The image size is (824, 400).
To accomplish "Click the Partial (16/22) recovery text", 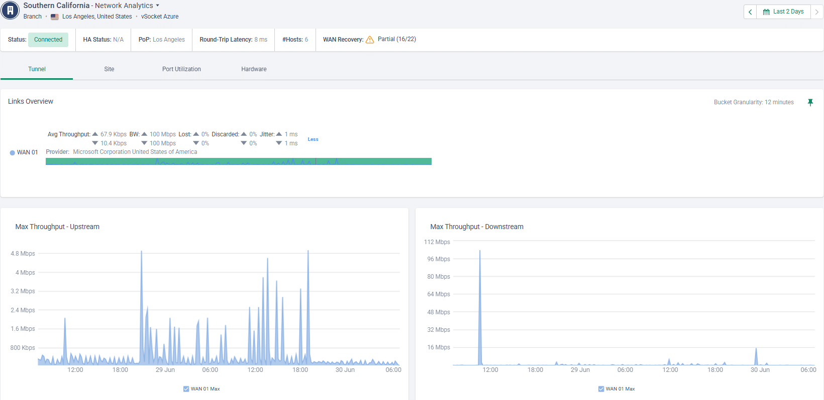I will tap(397, 39).
